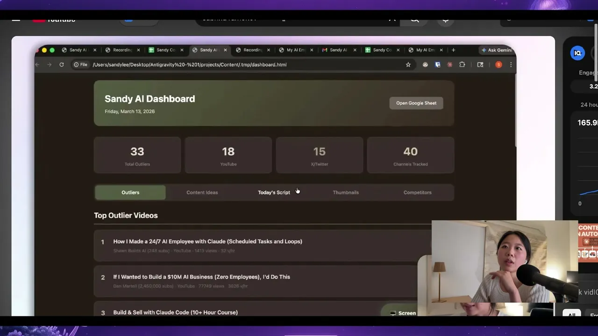Reload the dashboard page

tap(61, 64)
